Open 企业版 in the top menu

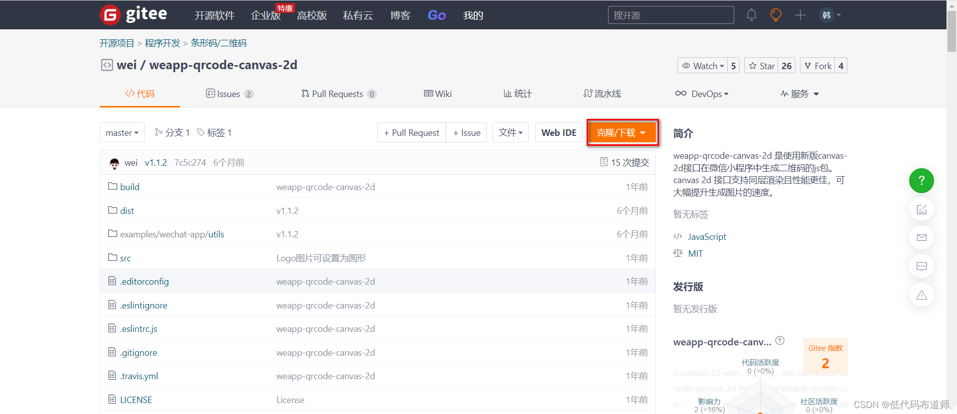[266, 15]
